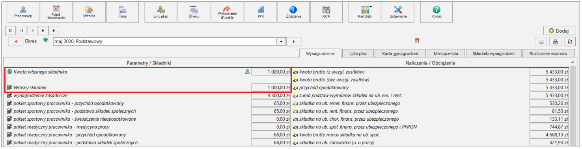Select pakiet sportowy pracownika - podstawa składek społecznych
Viewport: 582px width, 149px height.
148,111
